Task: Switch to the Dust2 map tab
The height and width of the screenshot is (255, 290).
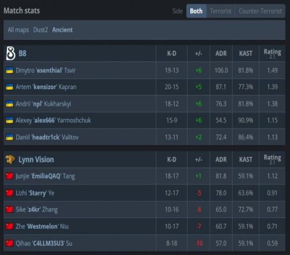Action: coord(41,30)
